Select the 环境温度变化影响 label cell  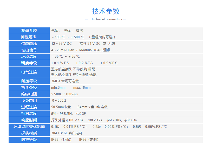(29, 127)
